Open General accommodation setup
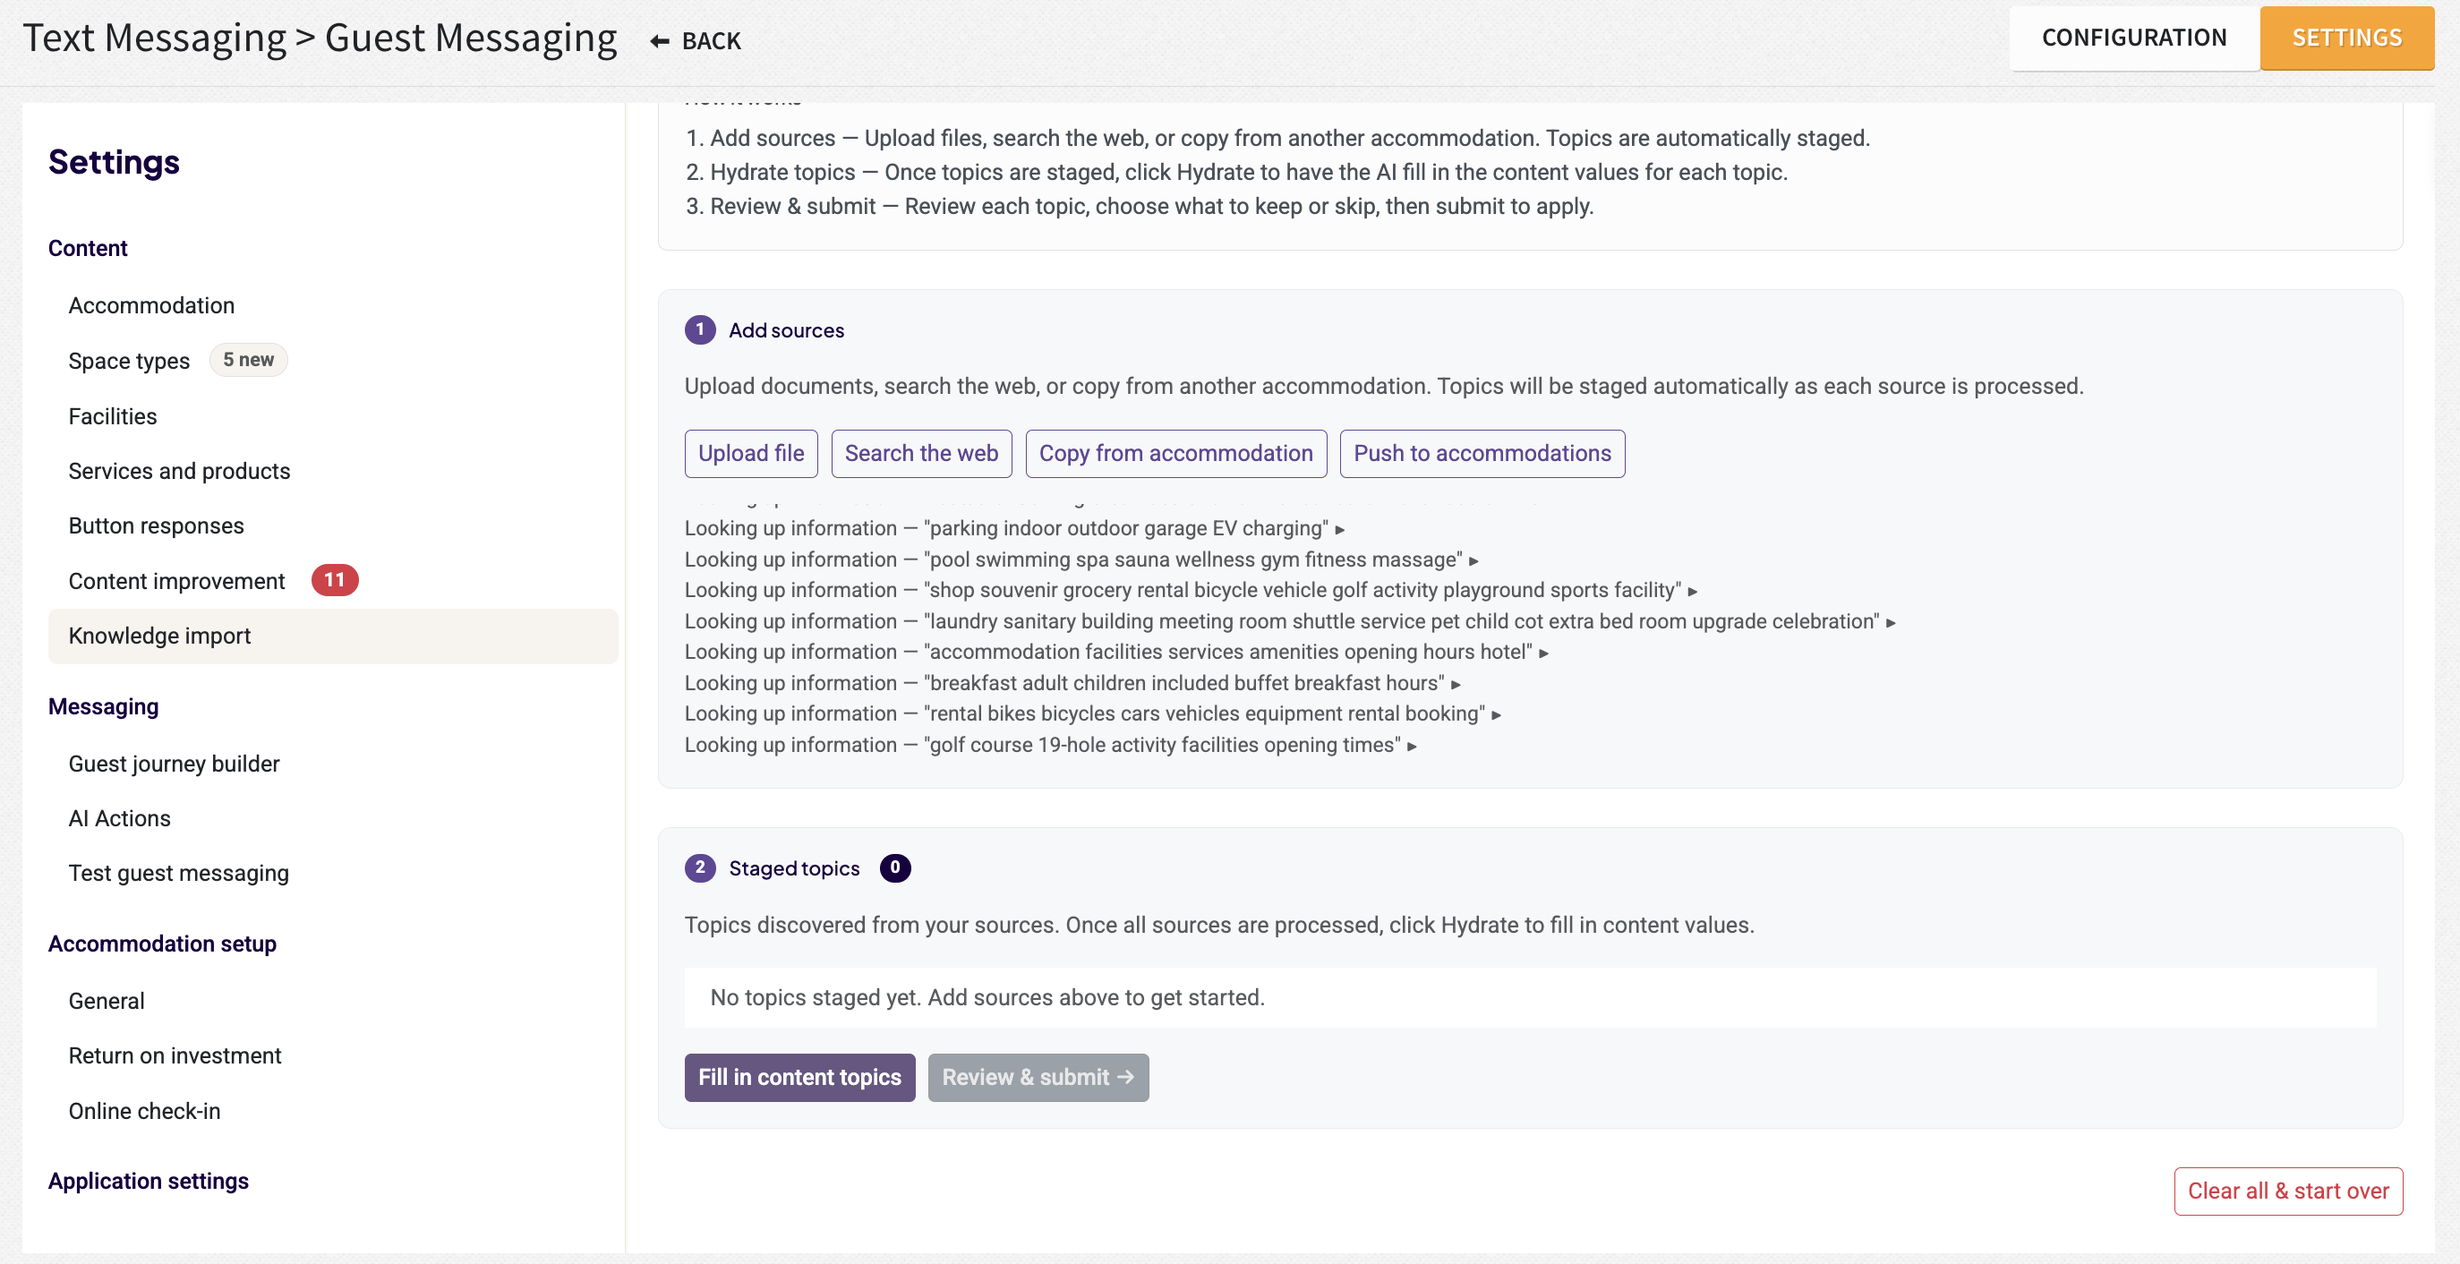 [106, 1001]
